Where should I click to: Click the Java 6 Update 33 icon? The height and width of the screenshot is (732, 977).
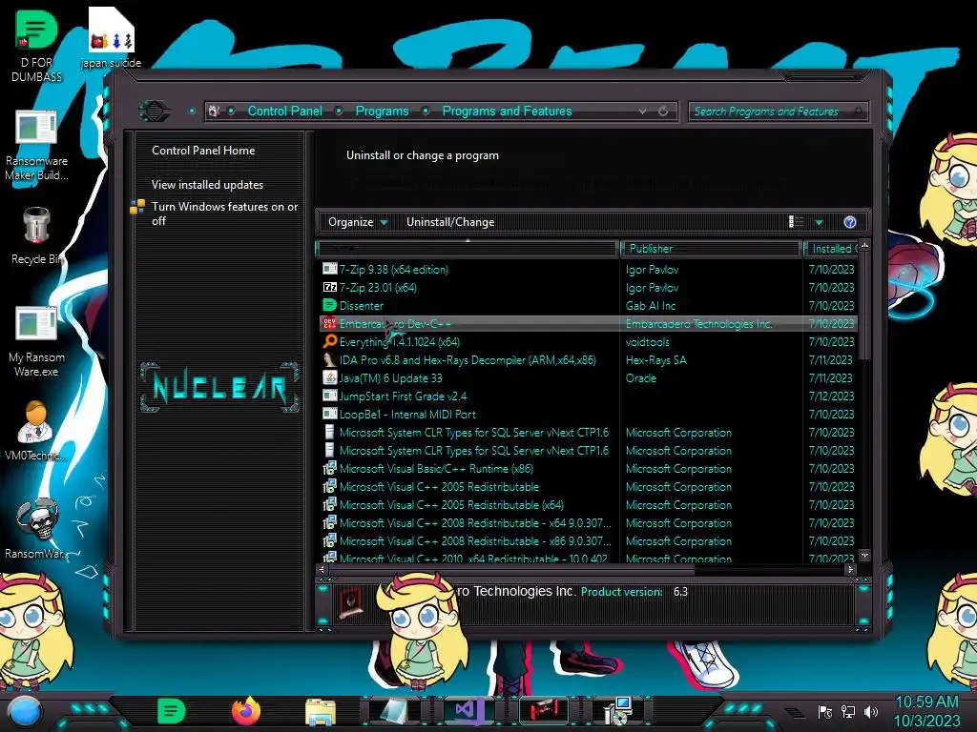coord(329,377)
